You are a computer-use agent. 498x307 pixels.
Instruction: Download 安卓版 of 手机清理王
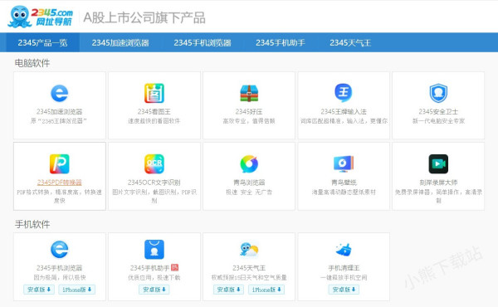pos(344,290)
